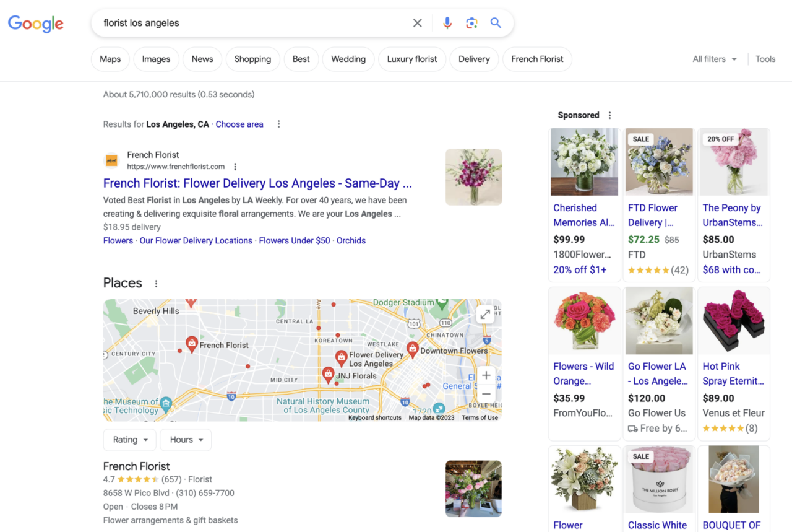
Task: Open The Peony by UrbanStems product
Action: coord(733,215)
